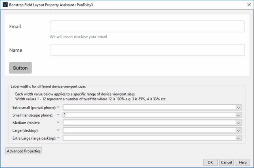The width and height of the screenshot is (254, 168).
Task: Click the chevron icon beside Extra Large label
Action: pyautogui.click(x=59, y=138)
